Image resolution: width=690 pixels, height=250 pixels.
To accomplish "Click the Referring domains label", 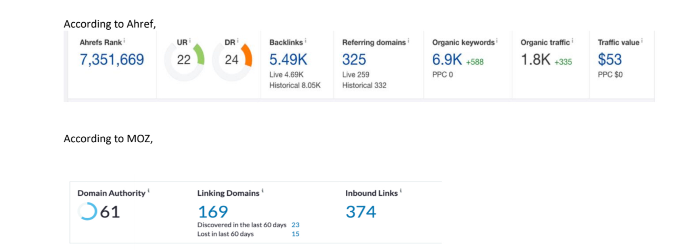I will (374, 42).
